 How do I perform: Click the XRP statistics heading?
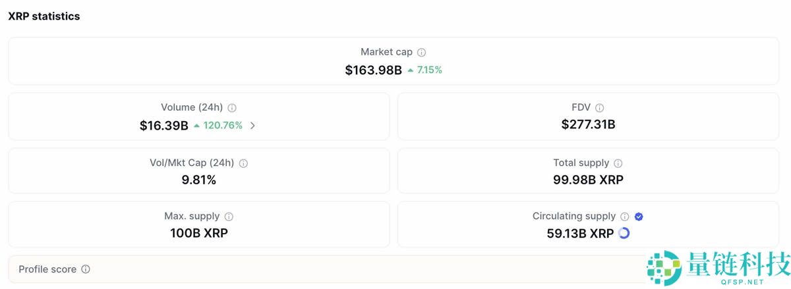tap(44, 16)
